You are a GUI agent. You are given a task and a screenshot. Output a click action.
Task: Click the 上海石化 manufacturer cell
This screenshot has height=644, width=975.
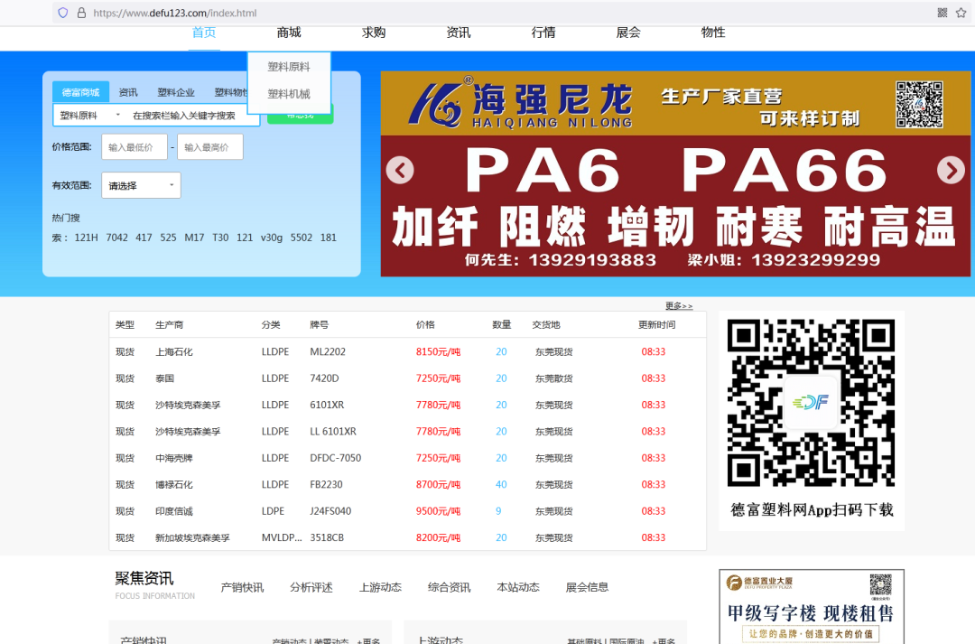[174, 351]
